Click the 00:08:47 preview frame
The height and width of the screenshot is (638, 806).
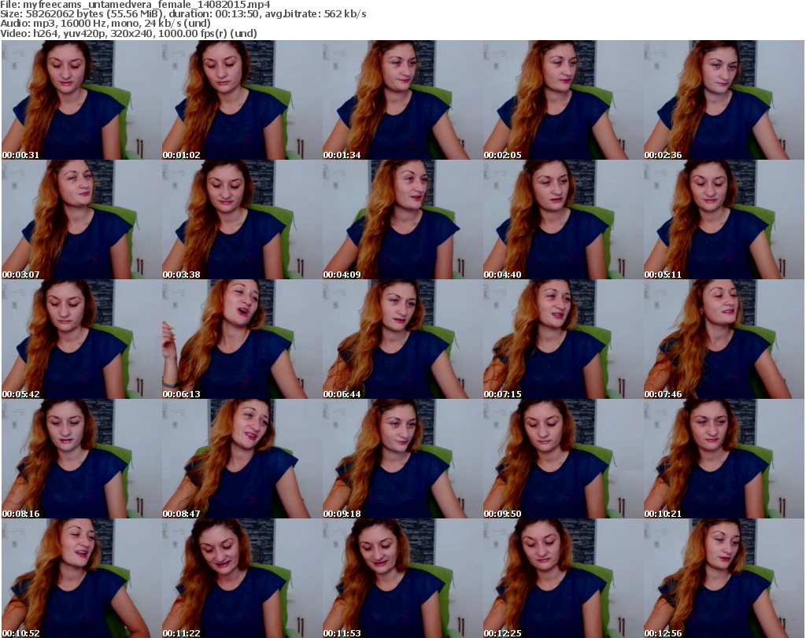(x=242, y=459)
